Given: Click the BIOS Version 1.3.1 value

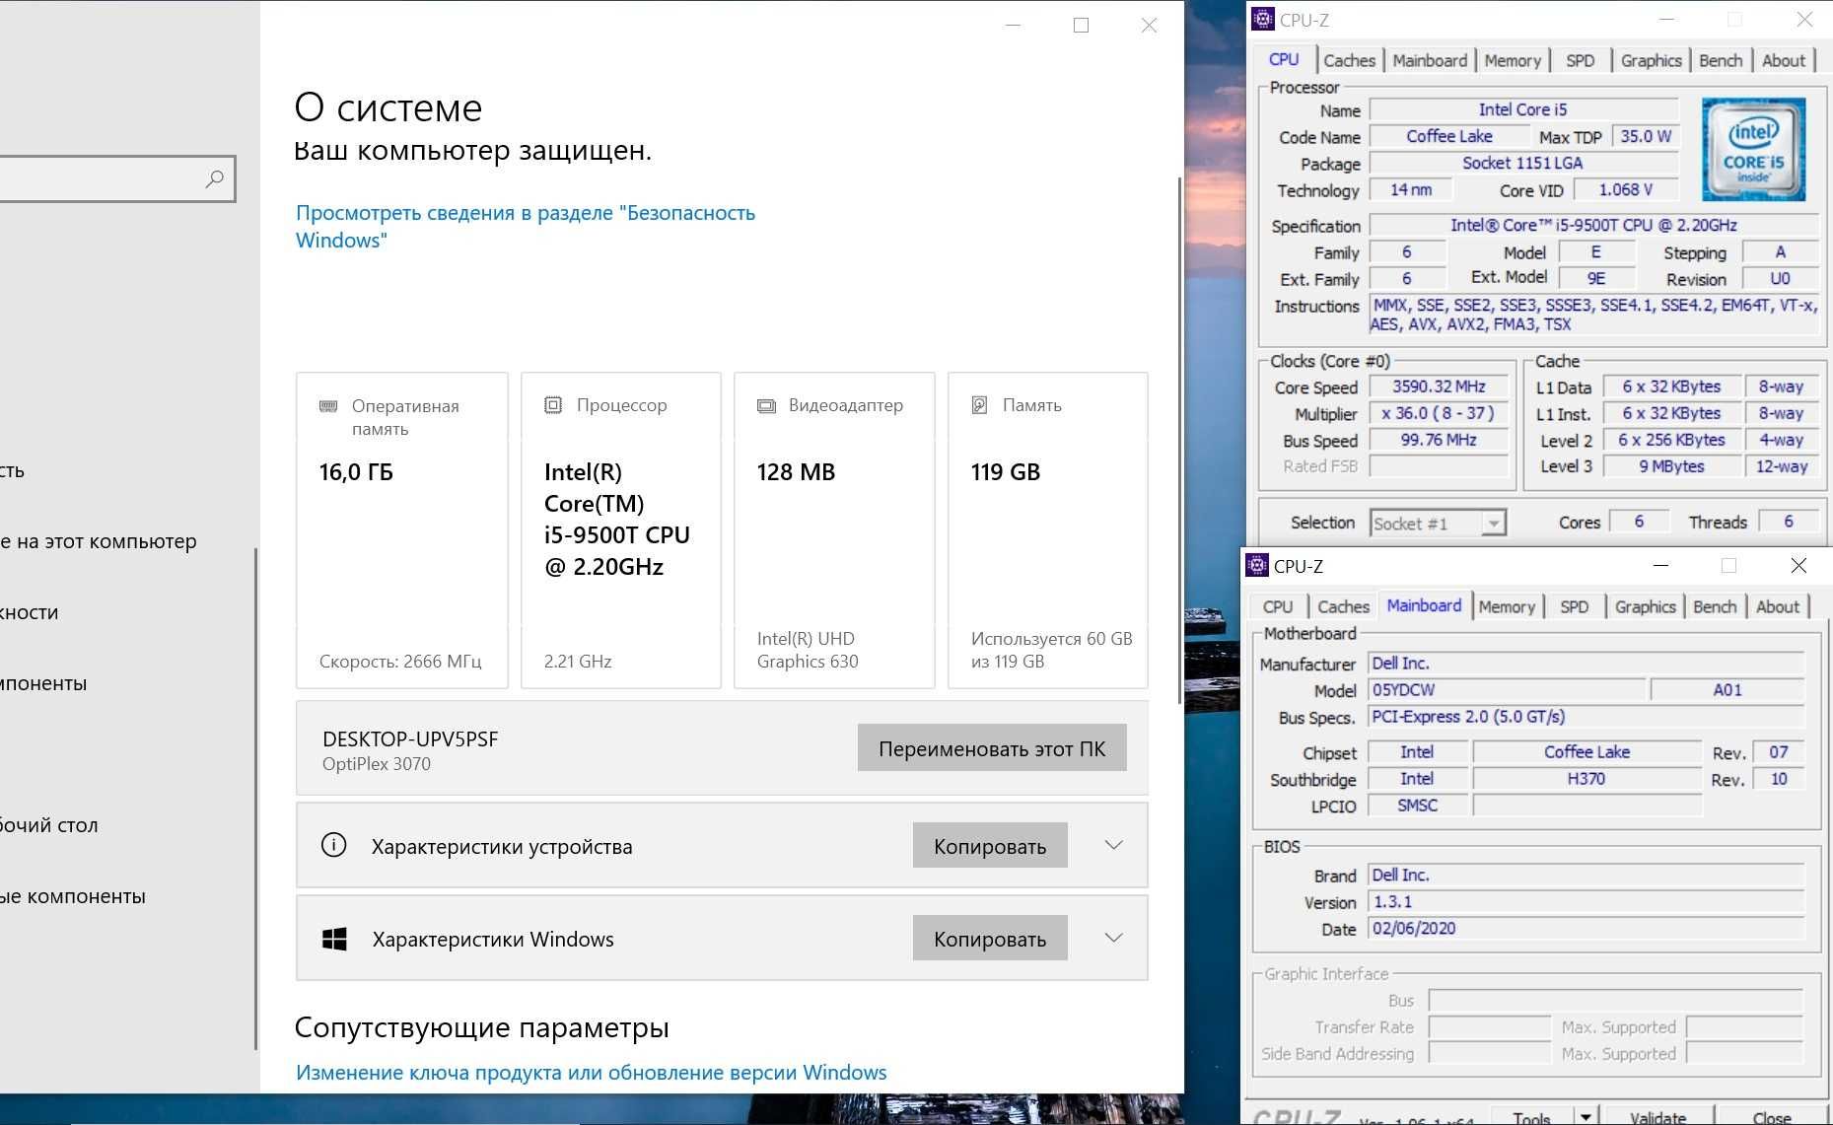Looking at the screenshot, I should pyautogui.click(x=1586, y=902).
